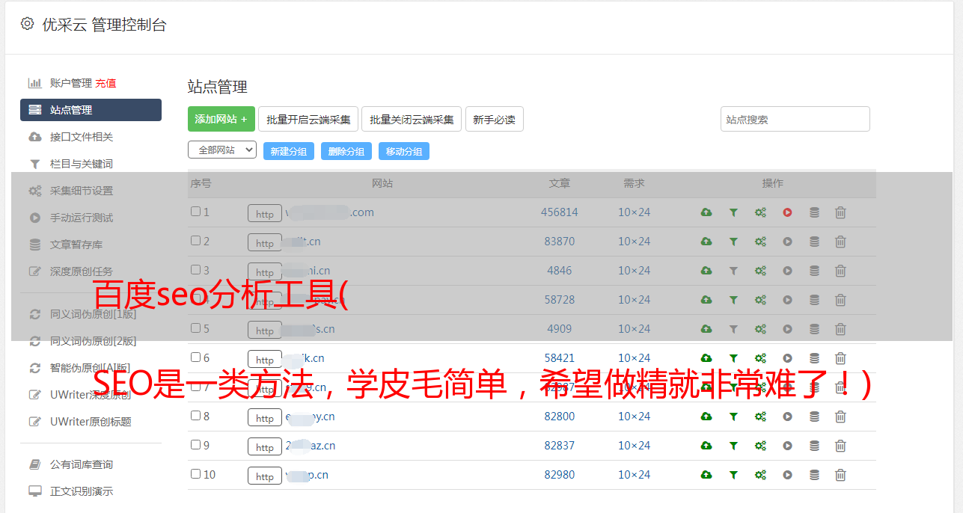Click the settings gear icon beside 优采云 title
963x513 pixels.
click(28, 24)
